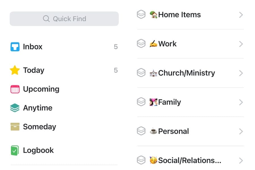255x170 pixels.
Task: Open Upcoming via its calendar icon
Action: click(15, 89)
